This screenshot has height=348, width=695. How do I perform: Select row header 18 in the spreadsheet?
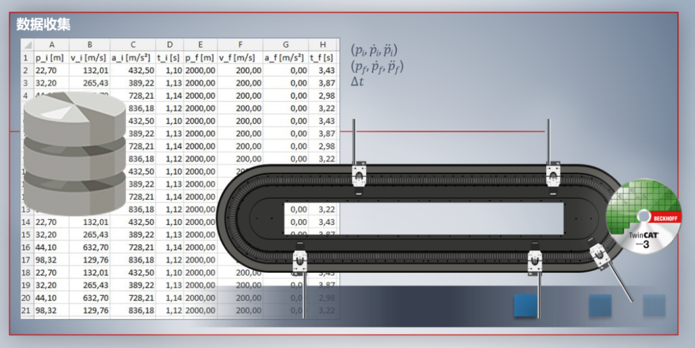[x=26, y=272]
